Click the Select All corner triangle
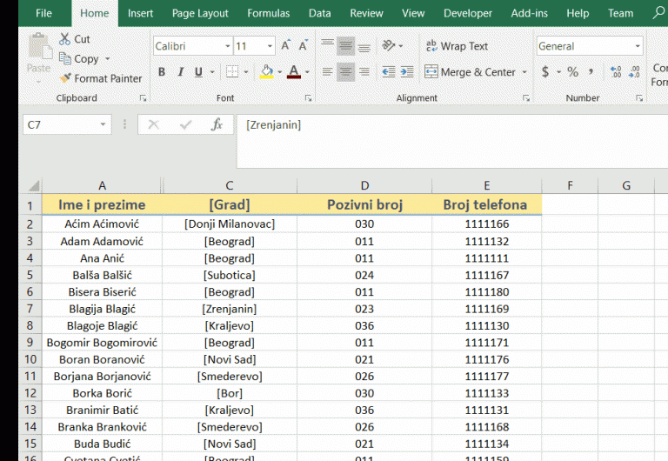 tap(33, 185)
